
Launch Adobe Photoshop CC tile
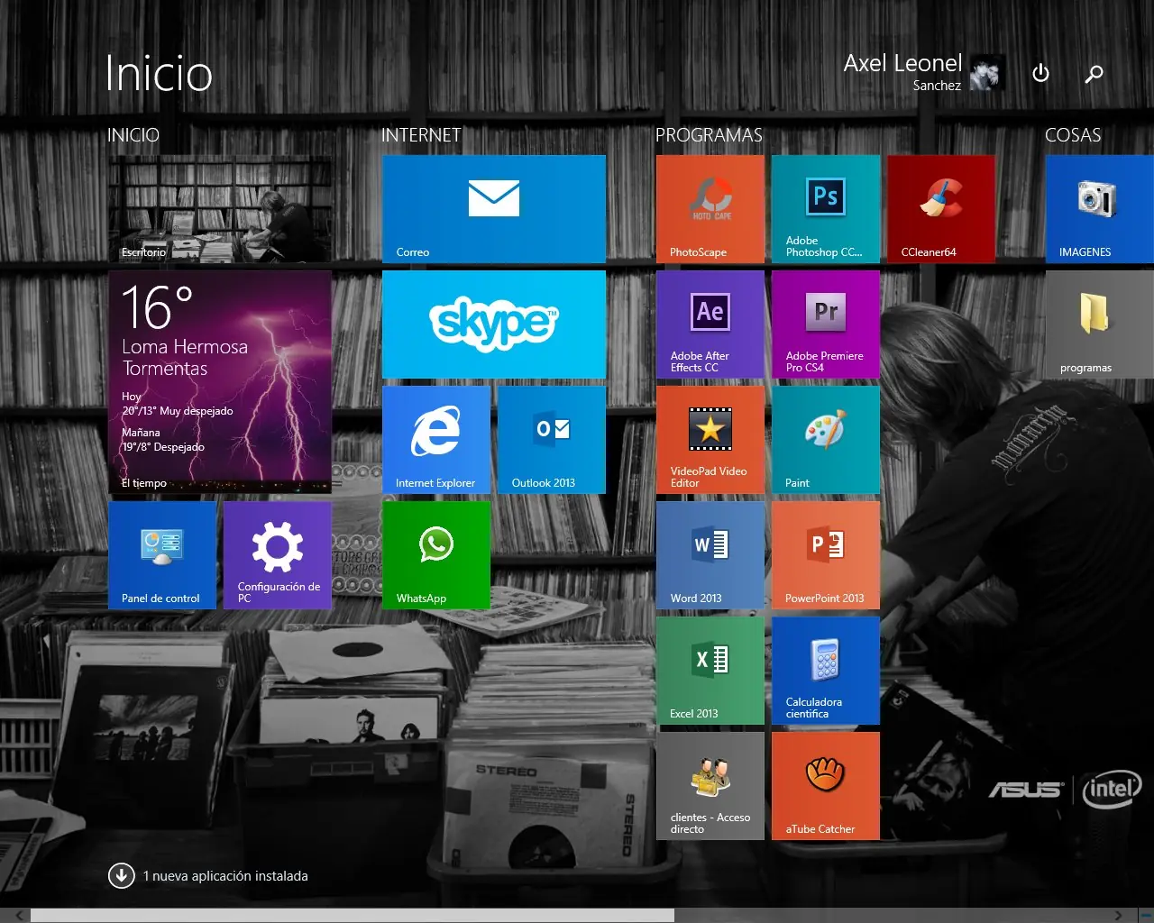[826, 209]
